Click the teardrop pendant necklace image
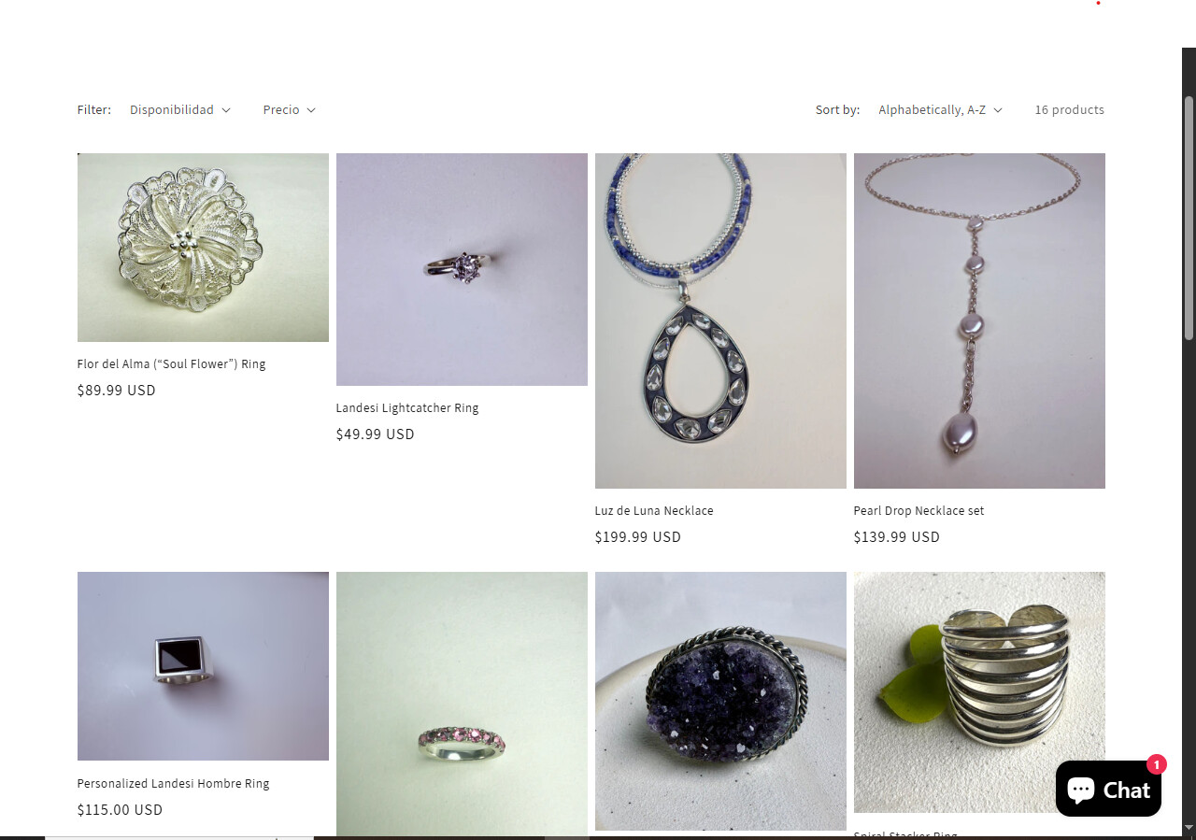 tap(720, 320)
